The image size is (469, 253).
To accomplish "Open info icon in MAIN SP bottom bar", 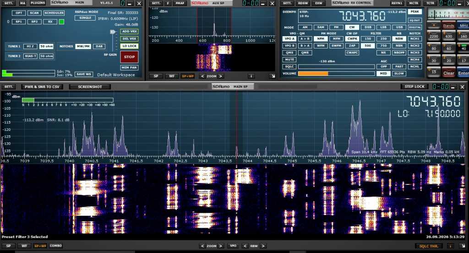I will click(451, 246).
